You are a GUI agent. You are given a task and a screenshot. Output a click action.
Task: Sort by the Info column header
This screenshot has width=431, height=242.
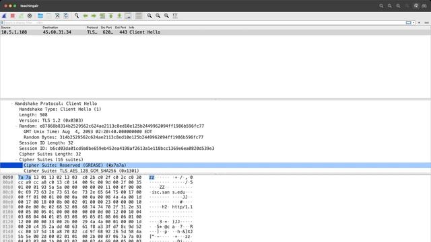[x=132, y=28]
